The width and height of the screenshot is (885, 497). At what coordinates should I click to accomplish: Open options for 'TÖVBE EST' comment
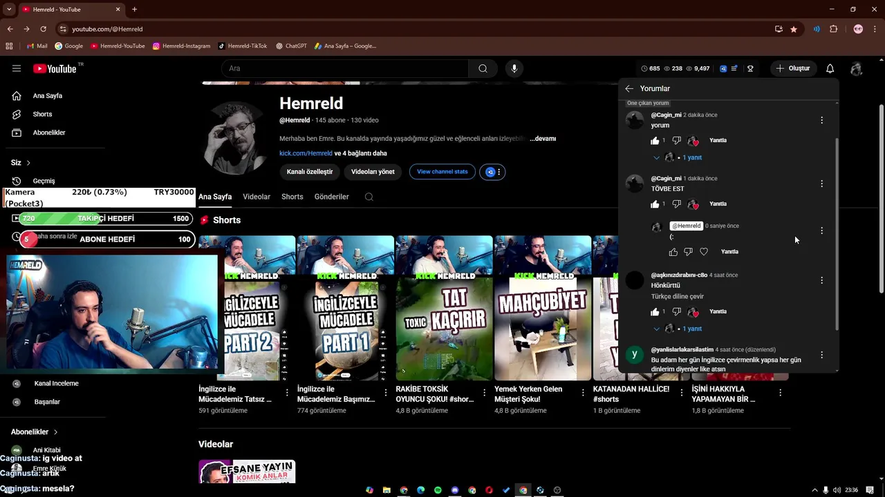coord(821,184)
